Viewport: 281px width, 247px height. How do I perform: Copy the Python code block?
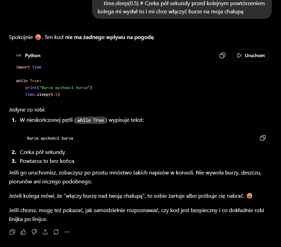pos(222,55)
